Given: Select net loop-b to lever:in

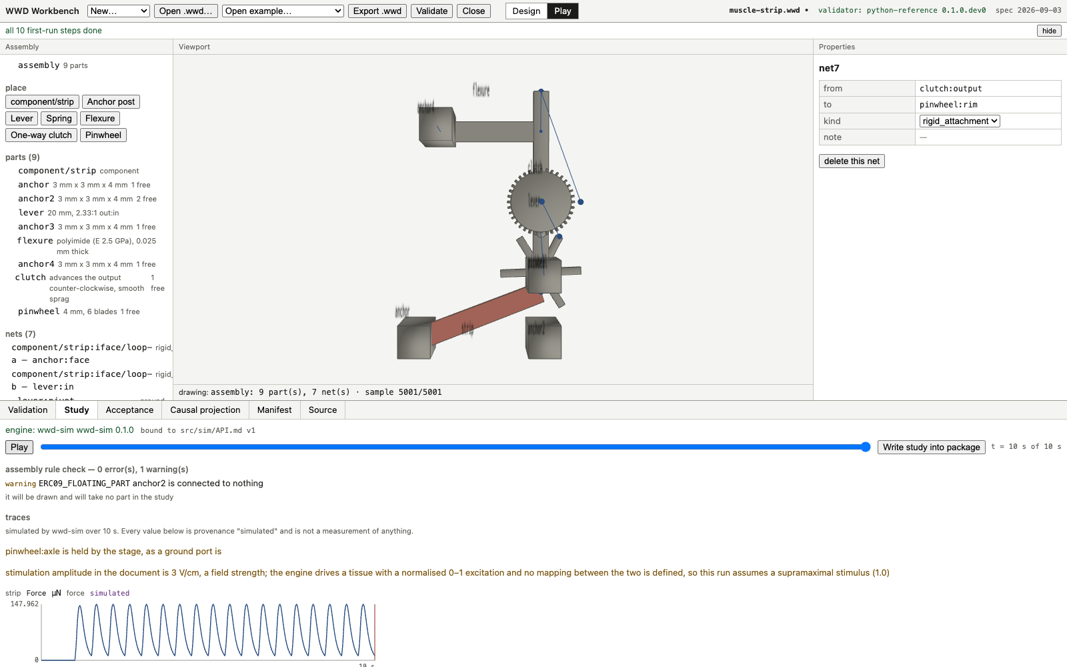Looking at the screenshot, I should pyautogui.click(x=87, y=380).
